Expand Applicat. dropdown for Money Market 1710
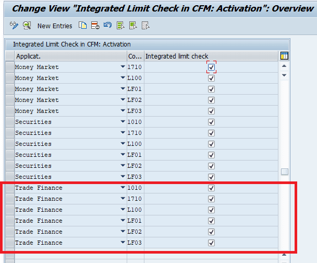Image resolution: width=317 pixels, height=263 pixels. coord(123,67)
